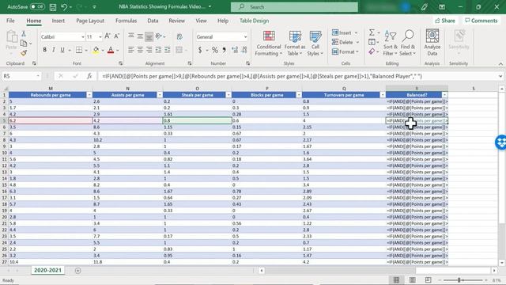
Task: Switch to the Data tab
Action: (153, 21)
